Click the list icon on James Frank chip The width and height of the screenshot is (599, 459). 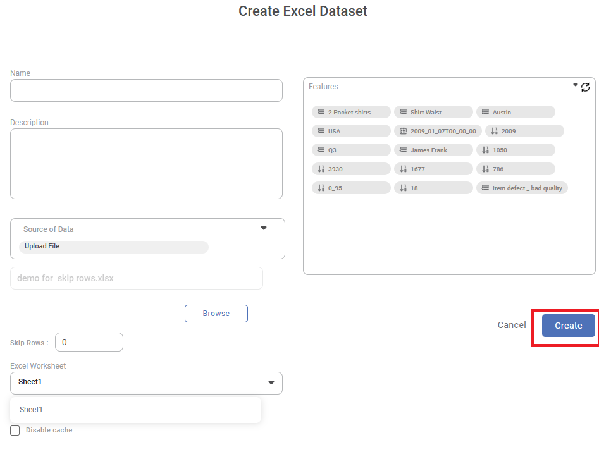pos(403,150)
